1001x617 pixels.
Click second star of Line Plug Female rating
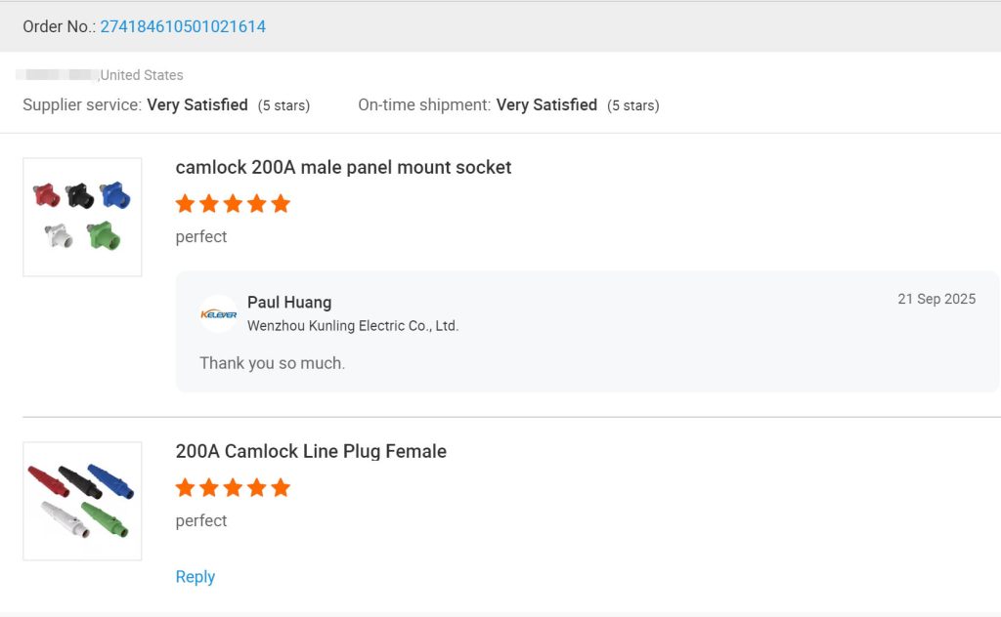point(209,488)
